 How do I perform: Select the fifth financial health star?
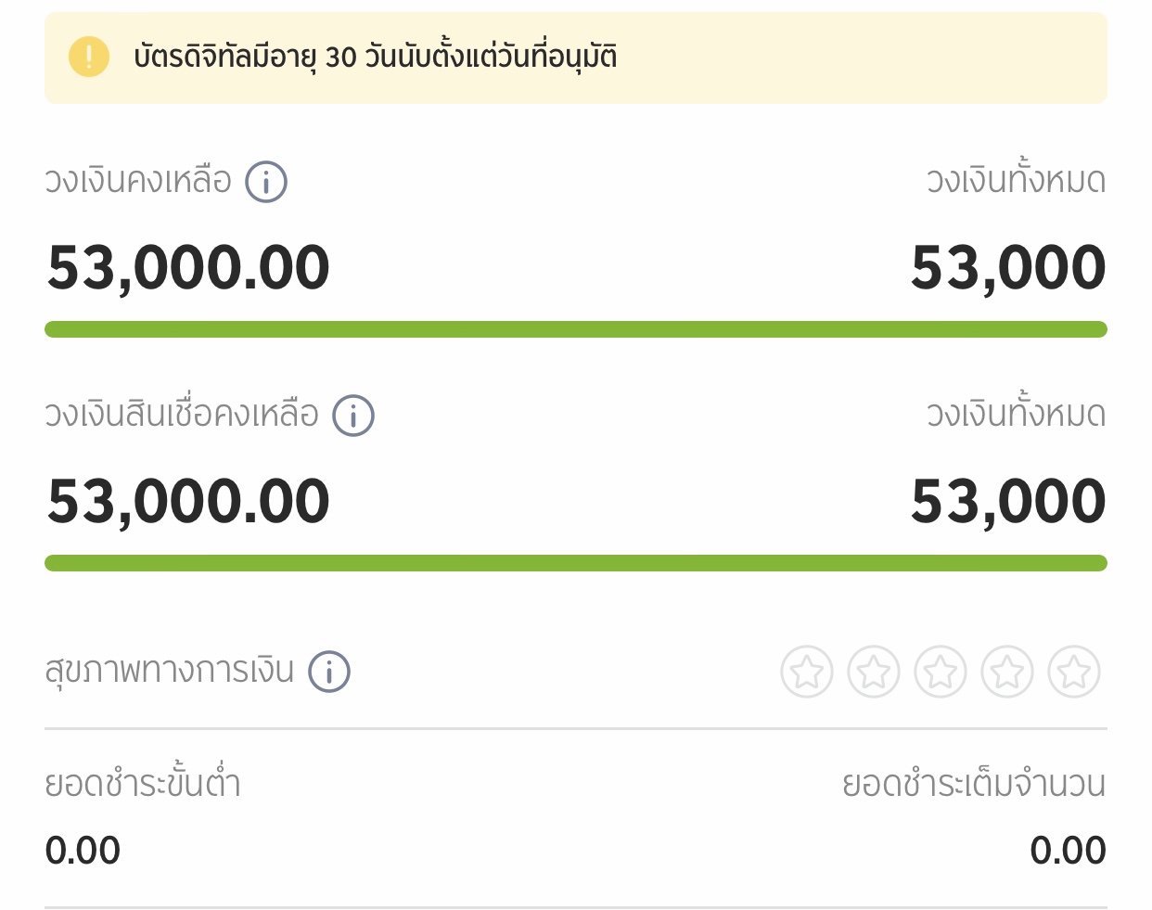click(1074, 672)
